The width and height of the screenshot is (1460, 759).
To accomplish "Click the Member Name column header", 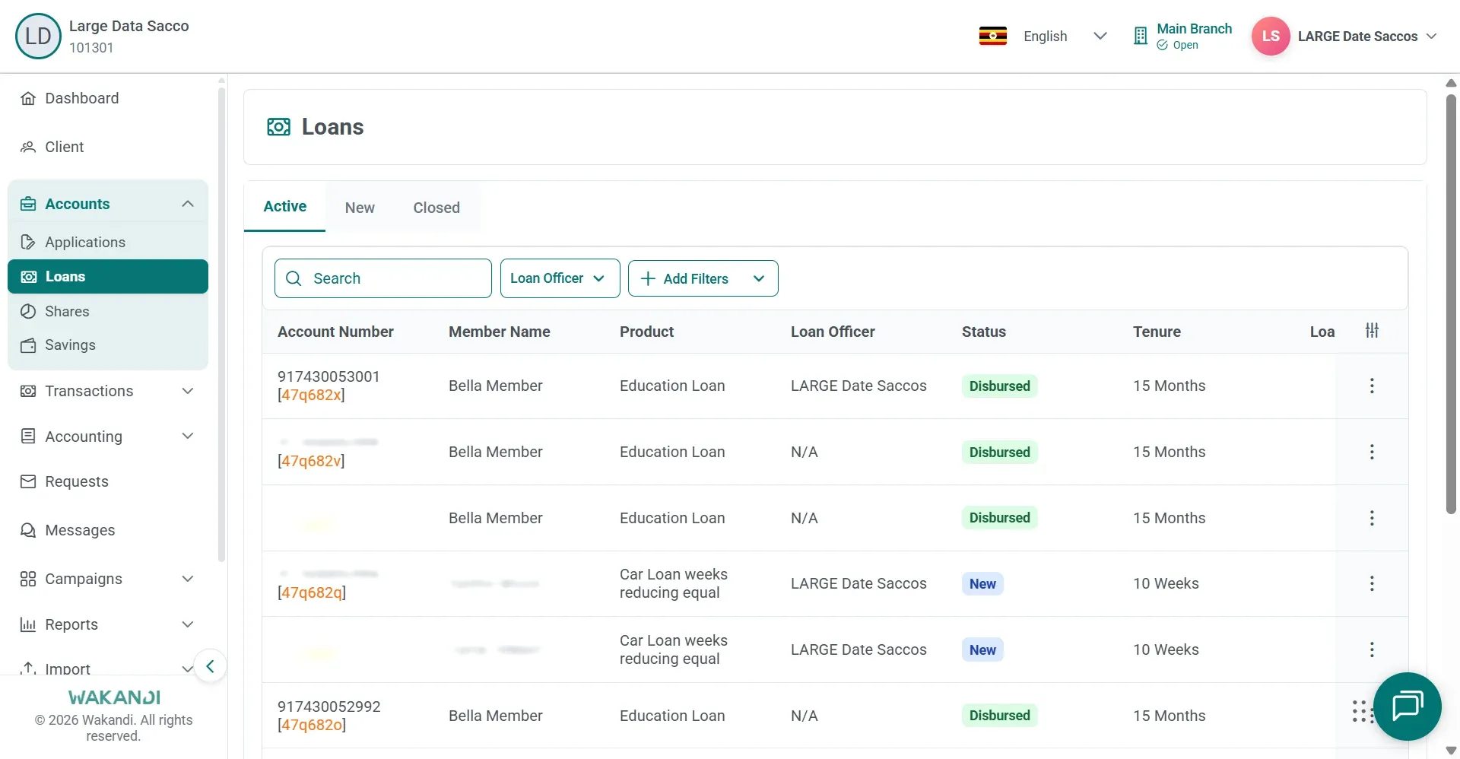I will click(x=500, y=332).
